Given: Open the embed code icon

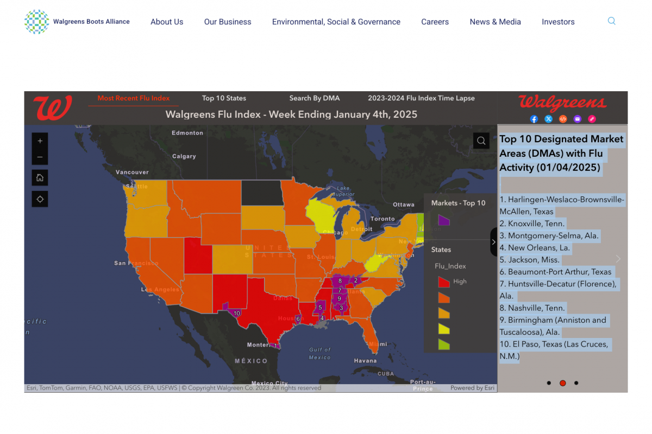Looking at the screenshot, I should point(563,119).
